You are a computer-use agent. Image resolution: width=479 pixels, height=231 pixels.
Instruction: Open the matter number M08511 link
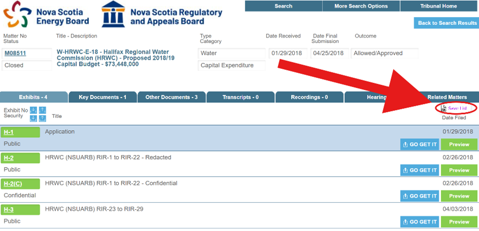pos(15,53)
